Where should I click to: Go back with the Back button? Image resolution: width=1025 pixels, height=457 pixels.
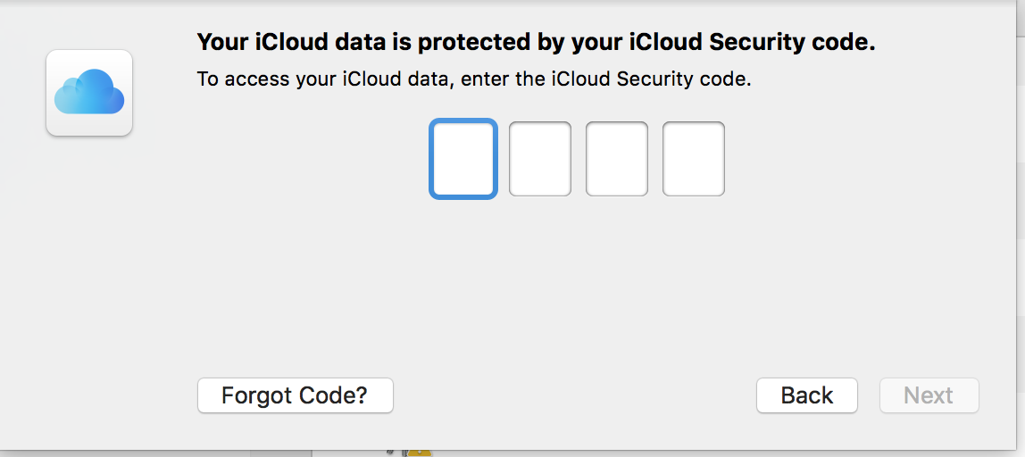[806, 395]
